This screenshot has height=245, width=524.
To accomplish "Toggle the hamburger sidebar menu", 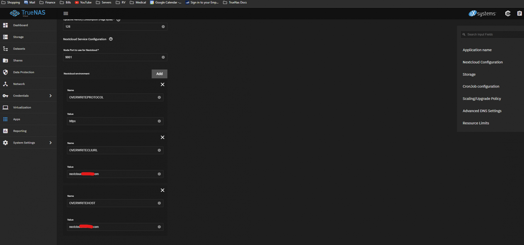I will 66,13.
